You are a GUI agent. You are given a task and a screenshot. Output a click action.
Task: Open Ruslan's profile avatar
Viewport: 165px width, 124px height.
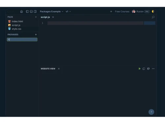pos(134,12)
